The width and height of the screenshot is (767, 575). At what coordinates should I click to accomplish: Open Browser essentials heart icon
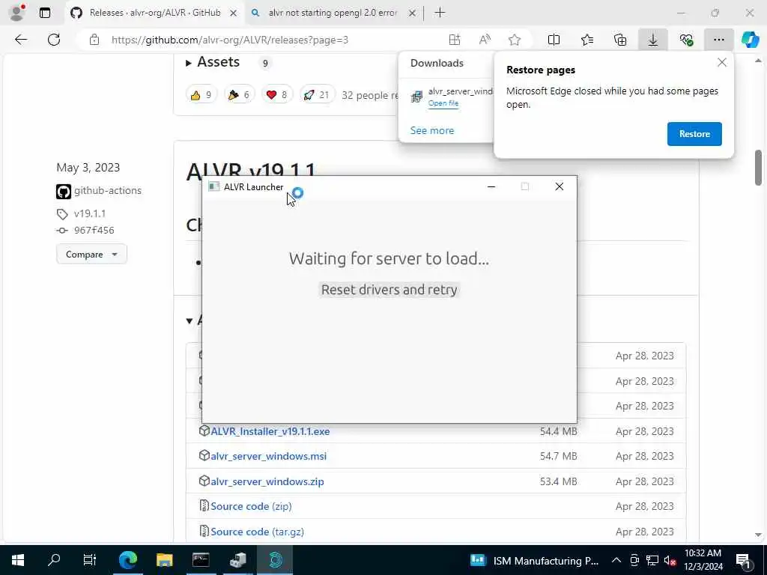pyautogui.click(x=686, y=40)
